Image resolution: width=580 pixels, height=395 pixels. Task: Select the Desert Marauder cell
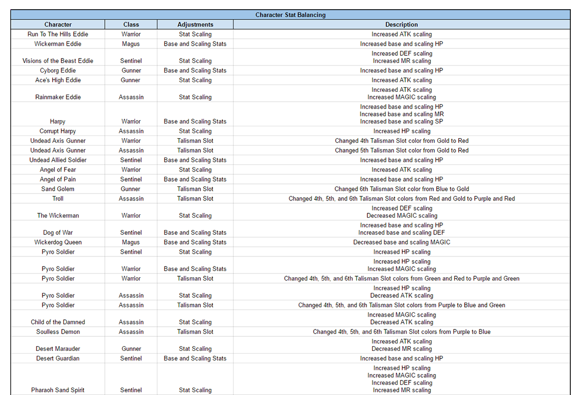point(58,349)
